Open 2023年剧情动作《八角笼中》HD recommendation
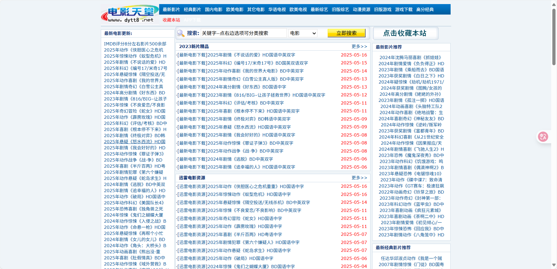This screenshot has height=269, width=557. click(411, 235)
